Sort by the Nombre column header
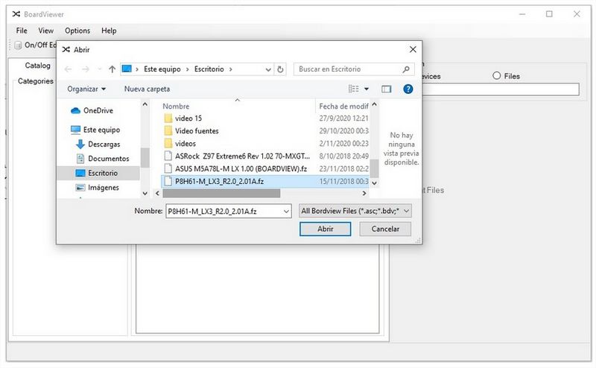The height and width of the screenshot is (368, 596). click(x=176, y=107)
